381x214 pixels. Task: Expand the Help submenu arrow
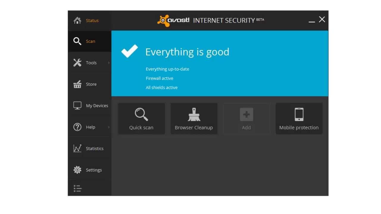tap(109, 127)
